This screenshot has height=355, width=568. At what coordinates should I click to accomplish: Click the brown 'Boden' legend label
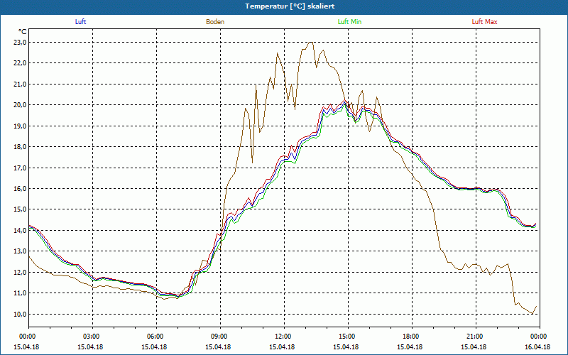point(215,22)
